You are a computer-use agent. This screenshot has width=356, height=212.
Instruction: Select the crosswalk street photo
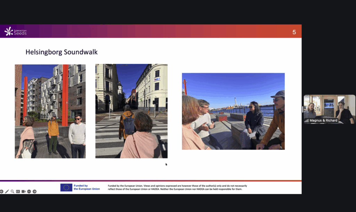[x=131, y=111]
